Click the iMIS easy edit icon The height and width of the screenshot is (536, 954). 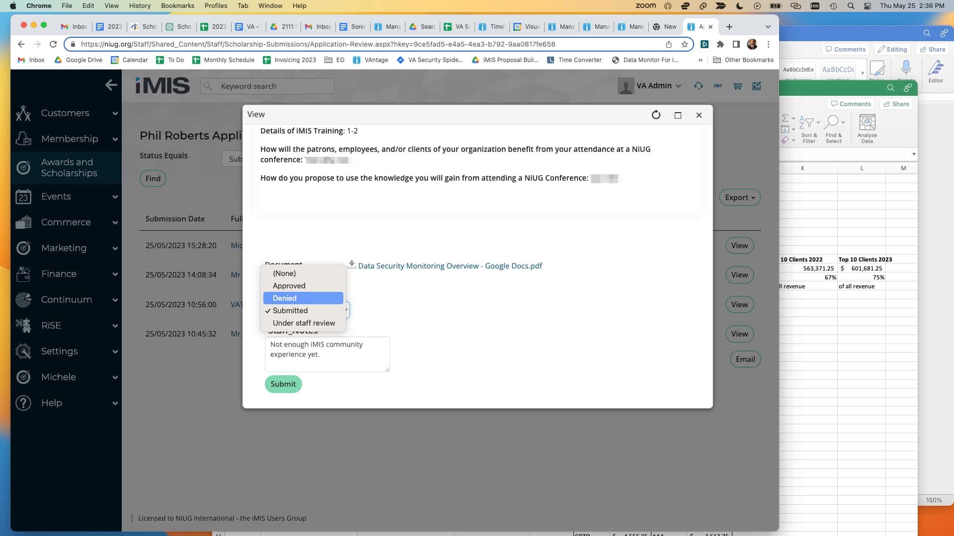756,86
